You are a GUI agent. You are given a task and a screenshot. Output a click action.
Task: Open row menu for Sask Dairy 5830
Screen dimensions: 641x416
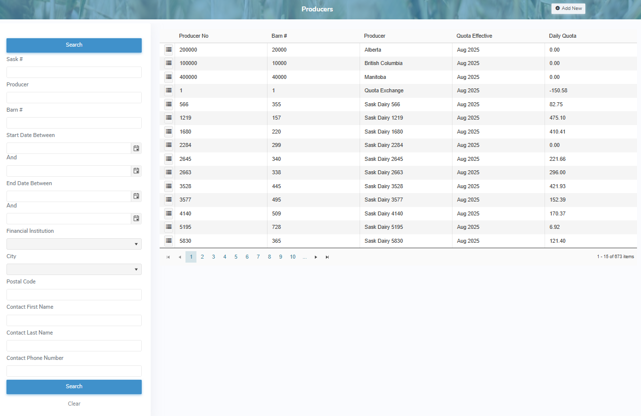point(169,241)
